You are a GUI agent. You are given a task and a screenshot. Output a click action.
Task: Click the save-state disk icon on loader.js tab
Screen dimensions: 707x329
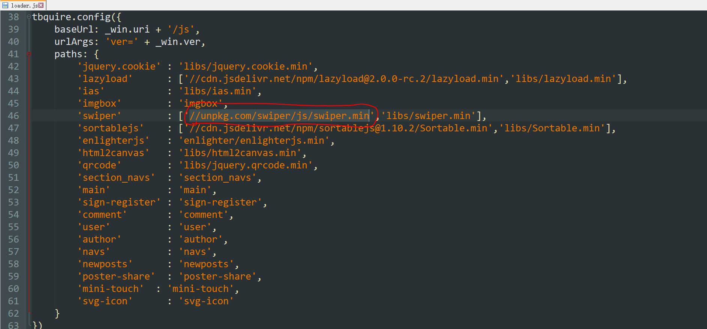click(5, 5)
